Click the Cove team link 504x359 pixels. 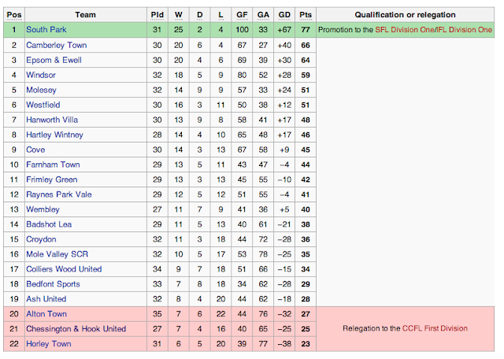pyautogui.click(x=36, y=150)
